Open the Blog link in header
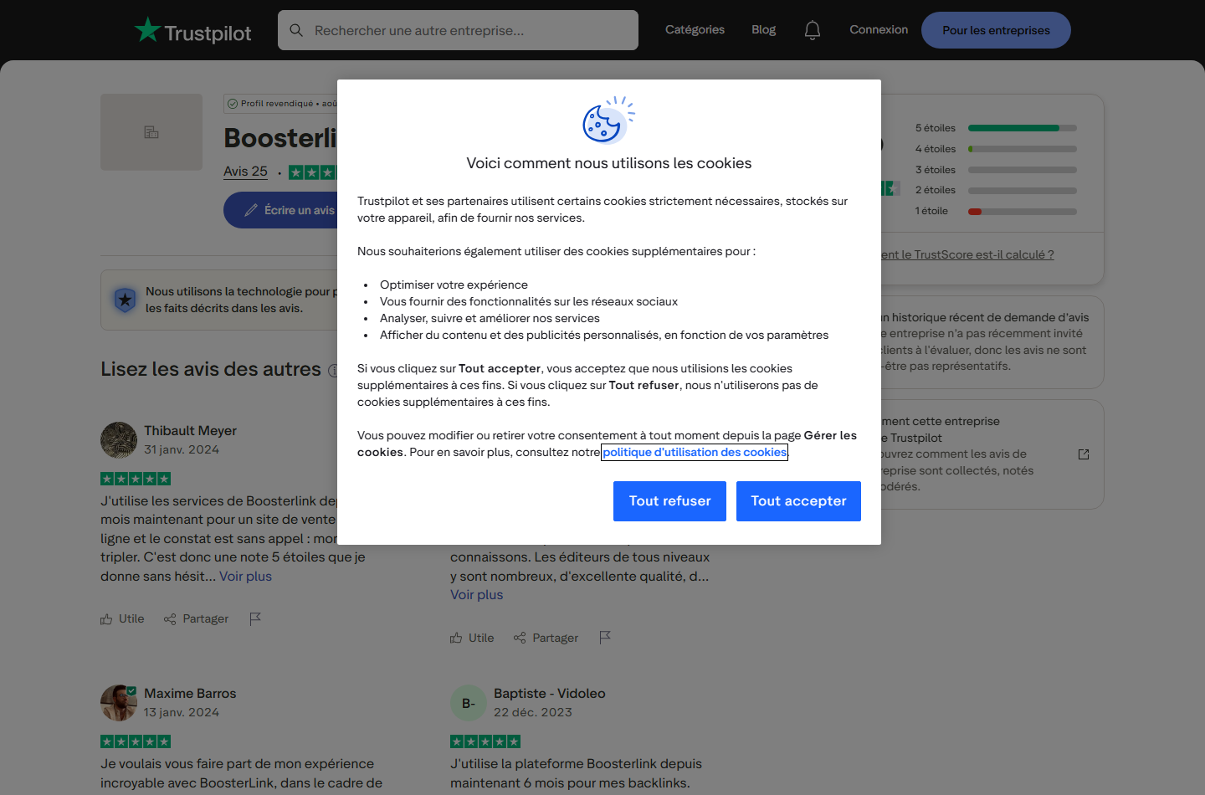1205x795 pixels. point(763,30)
